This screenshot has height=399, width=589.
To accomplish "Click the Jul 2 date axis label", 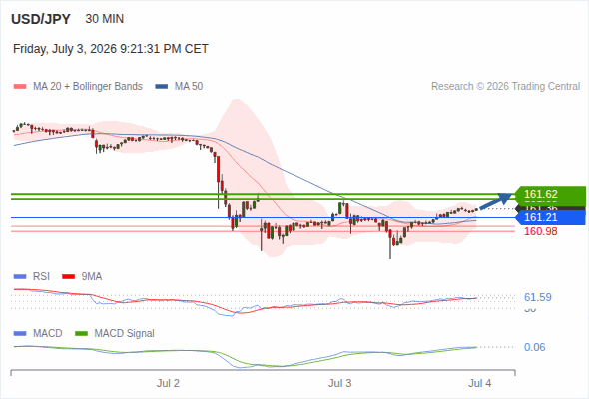I will 168,383.
